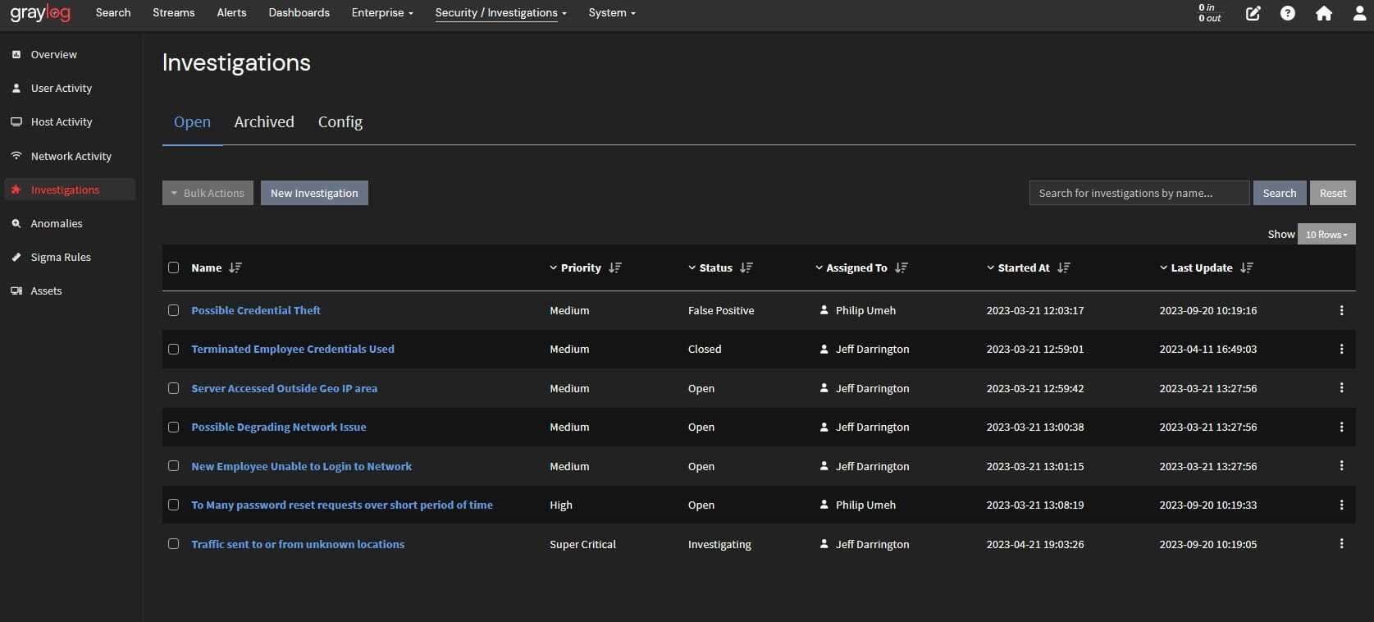Screen dimensions: 1374x622
Task: Open the user profile icon menu
Action: pos(1359,13)
